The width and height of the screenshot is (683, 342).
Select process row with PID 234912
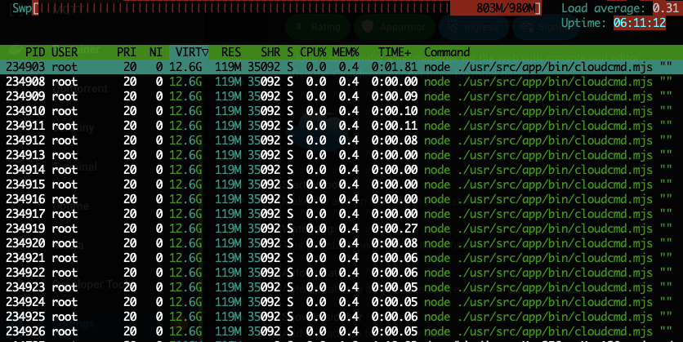(x=341, y=140)
